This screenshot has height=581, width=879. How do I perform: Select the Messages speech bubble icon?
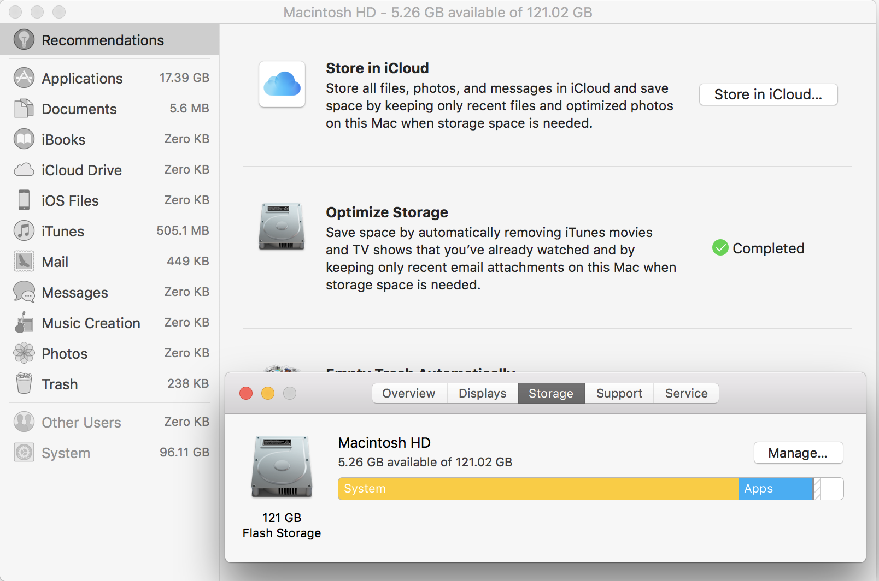(24, 292)
